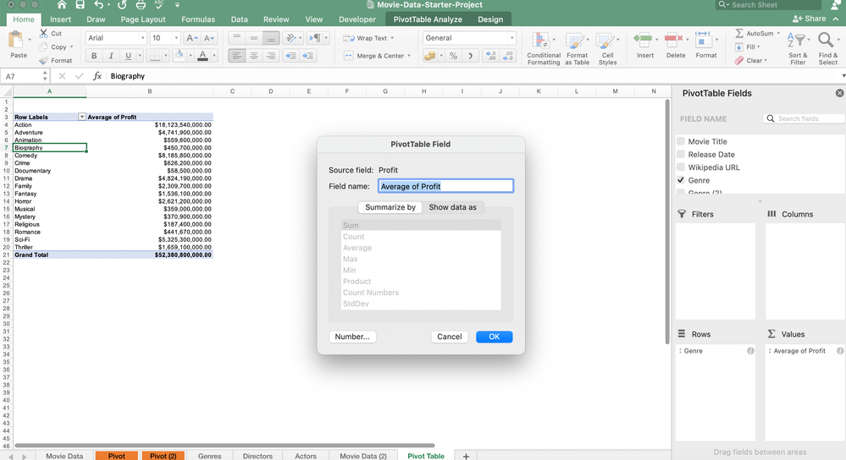Click the Cut scissors icon
Image resolution: width=846 pixels, height=460 pixels.
(44, 33)
